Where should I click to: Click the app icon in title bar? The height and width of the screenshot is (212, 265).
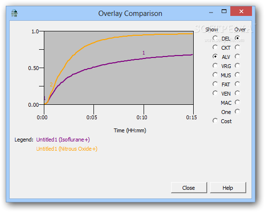coord(14,13)
